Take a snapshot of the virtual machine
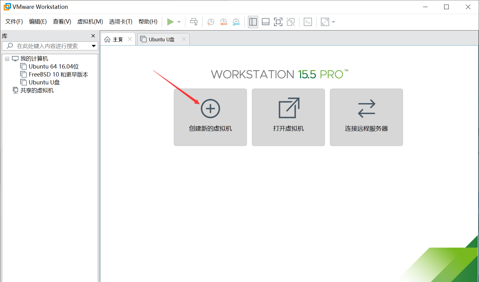This screenshot has width=479, height=282. click(x=211, y=22)
